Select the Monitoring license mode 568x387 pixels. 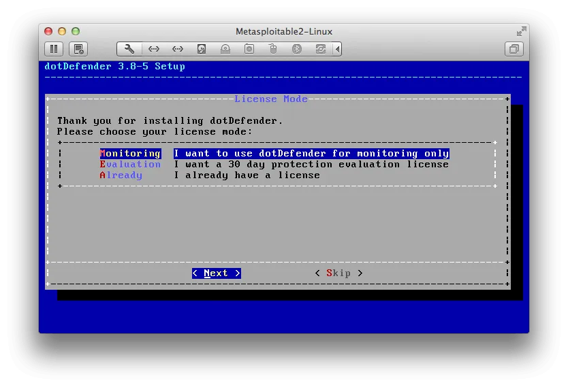click(x=130, y=154)
